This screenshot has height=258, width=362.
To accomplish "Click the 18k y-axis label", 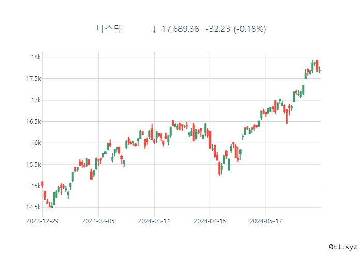I will [x=36, y=57].
